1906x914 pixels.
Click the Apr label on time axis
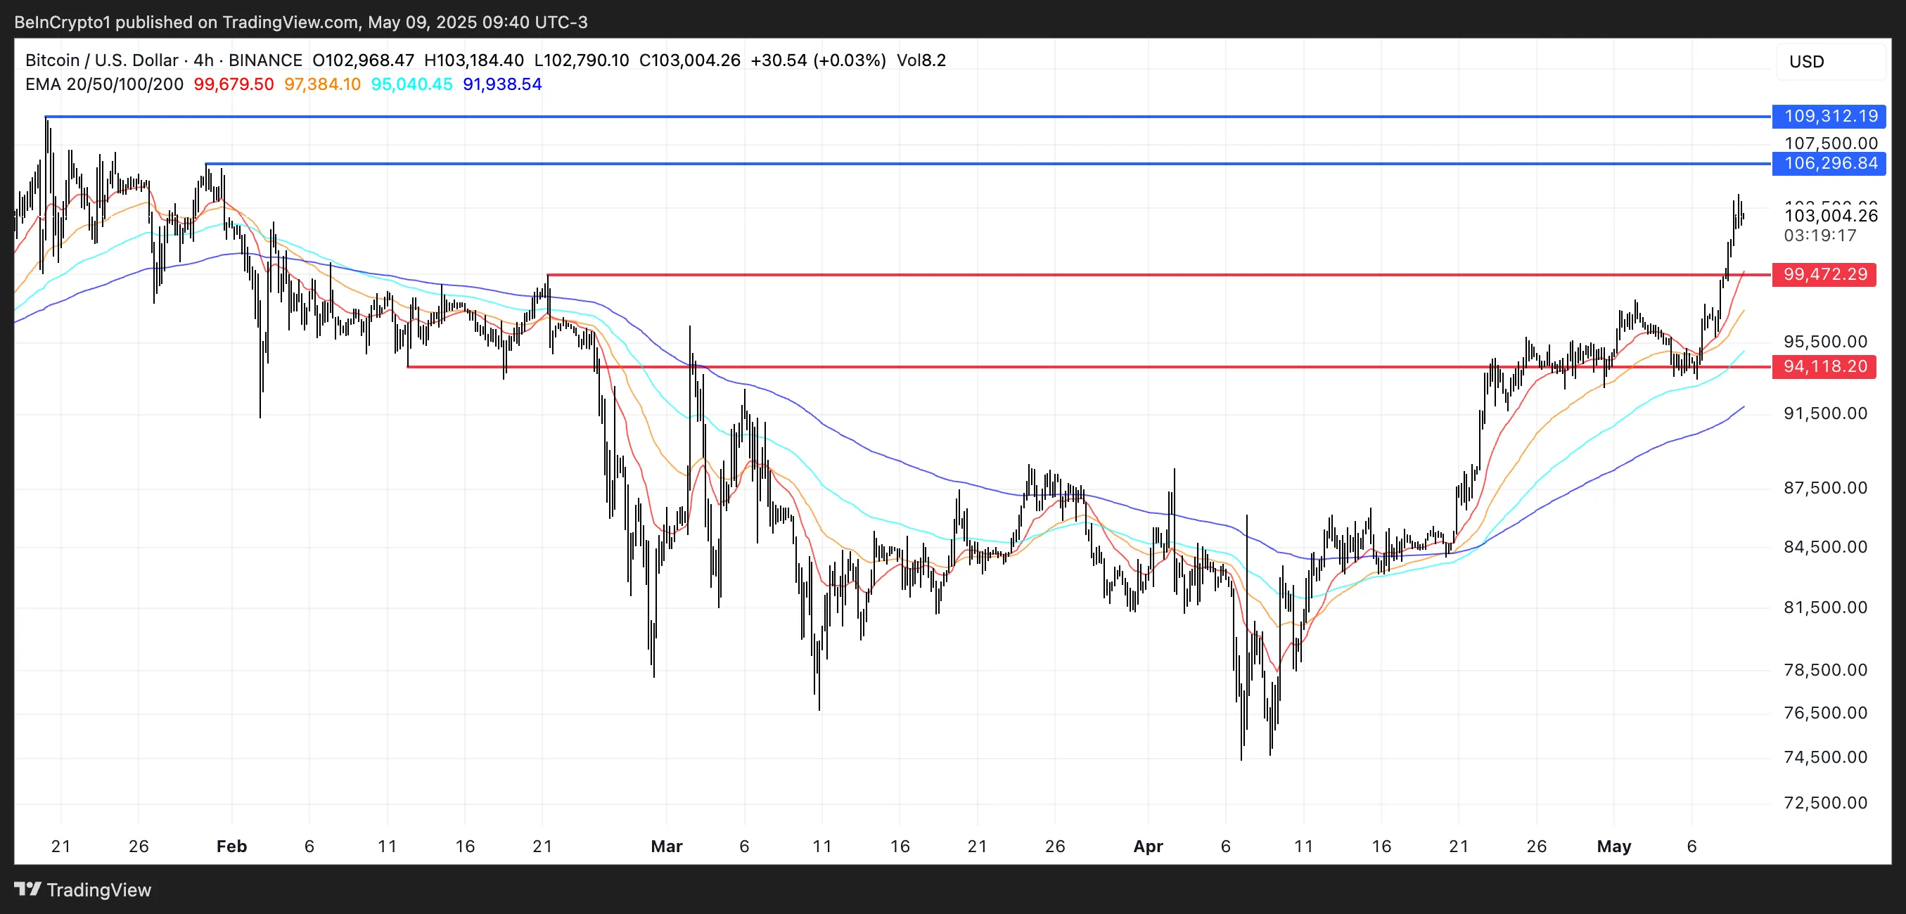(1148, 846)
